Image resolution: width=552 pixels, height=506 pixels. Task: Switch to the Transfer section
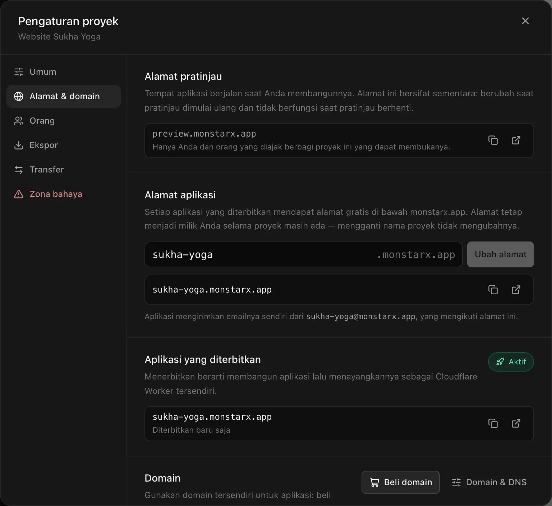pyautogui.click(x=64, y=170)
